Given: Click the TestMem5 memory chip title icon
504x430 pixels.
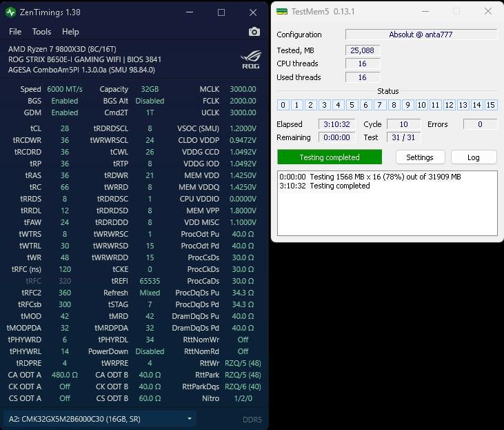Looking at the screenshot, I should tap(282, 12).
